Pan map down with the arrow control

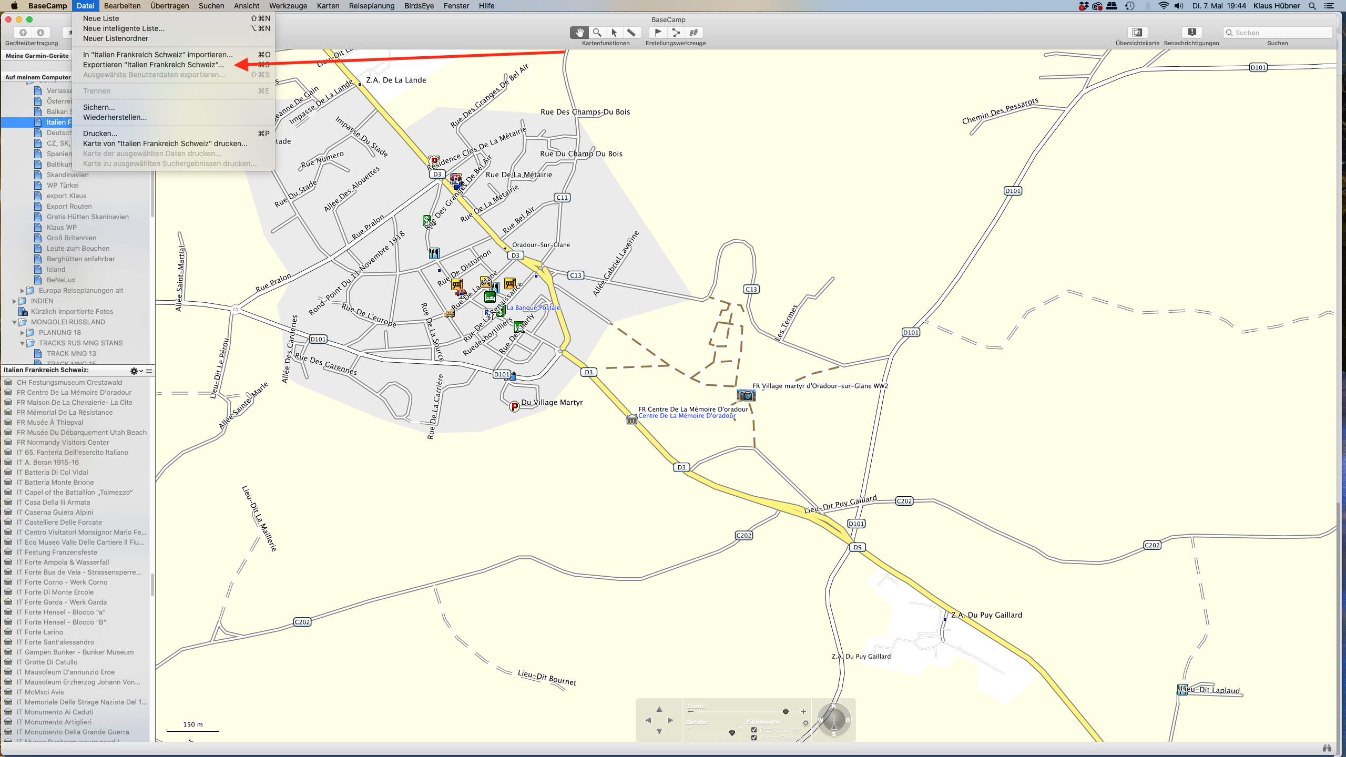[x=659, y=731]
